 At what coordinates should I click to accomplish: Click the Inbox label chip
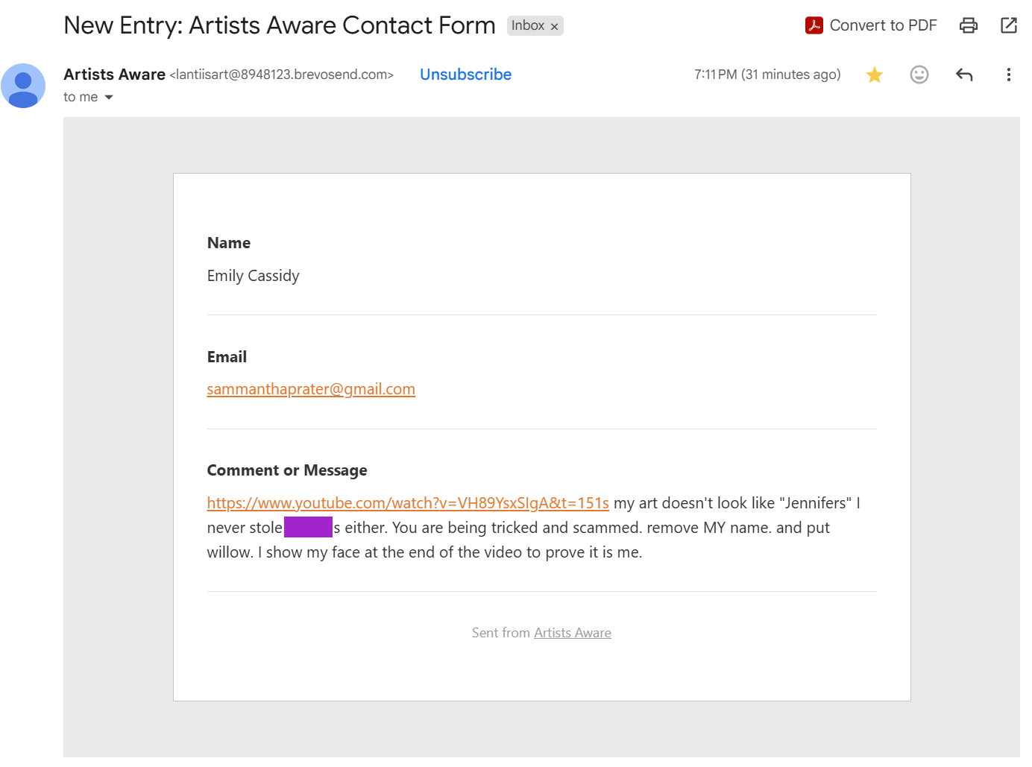point(528,25)
